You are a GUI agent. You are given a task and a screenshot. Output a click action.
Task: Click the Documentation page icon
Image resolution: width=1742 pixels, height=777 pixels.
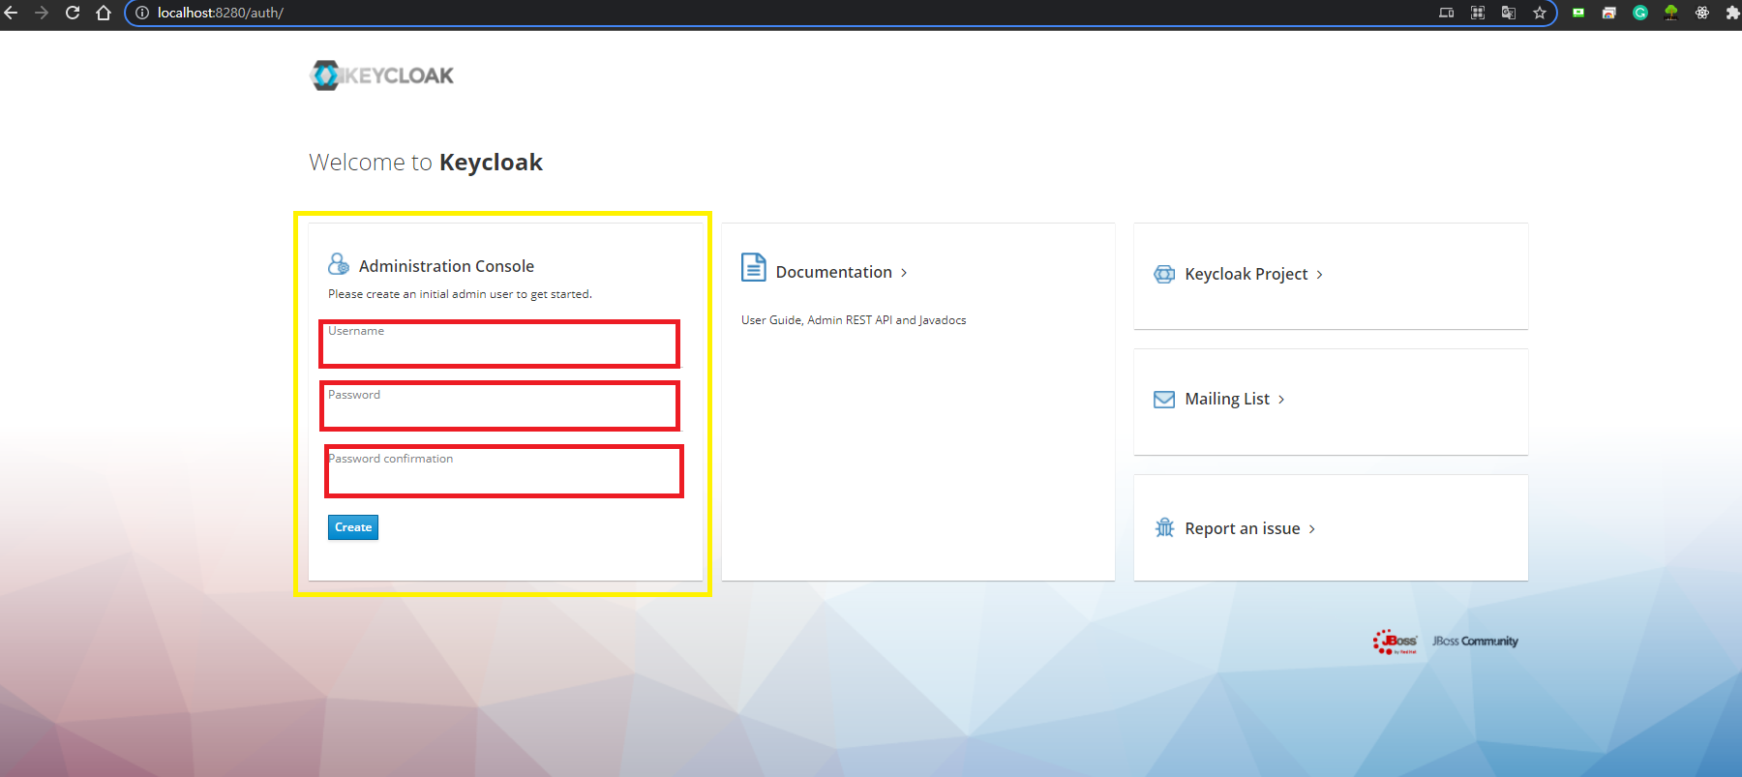(753, 267)
